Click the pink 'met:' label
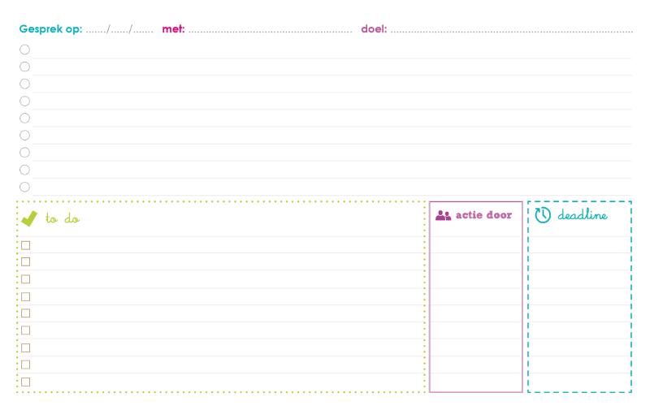This screenshot has height=410, width=650. (x=173, y=29)
